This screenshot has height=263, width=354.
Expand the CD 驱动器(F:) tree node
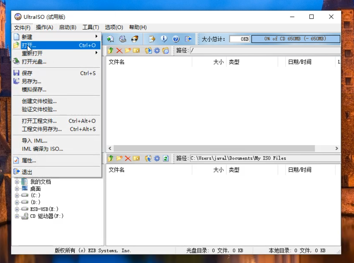pos(17,216)
